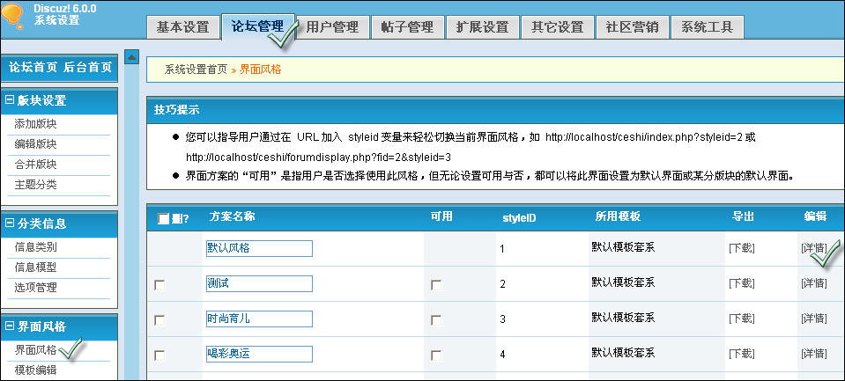Open 详情 for 喝彩奥运 row
845x381 pixels.
pos(814,354)
